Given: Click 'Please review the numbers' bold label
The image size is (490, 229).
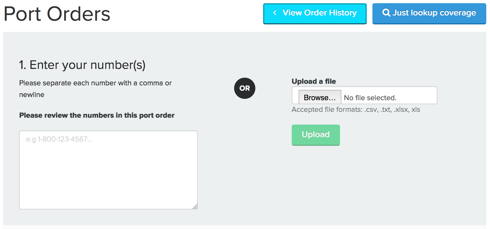Looking at the screenshot, I should pyautogui.click(x=97, y=115).
